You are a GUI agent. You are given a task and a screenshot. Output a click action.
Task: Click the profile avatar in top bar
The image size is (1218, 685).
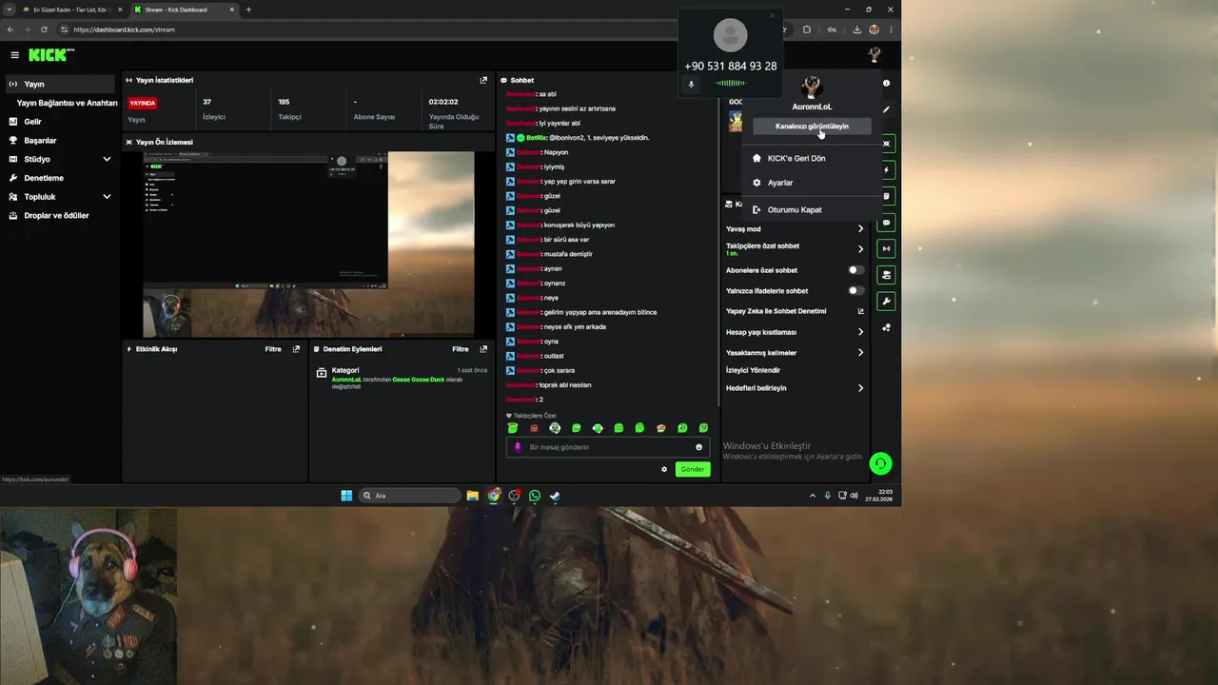coord(874,54)
